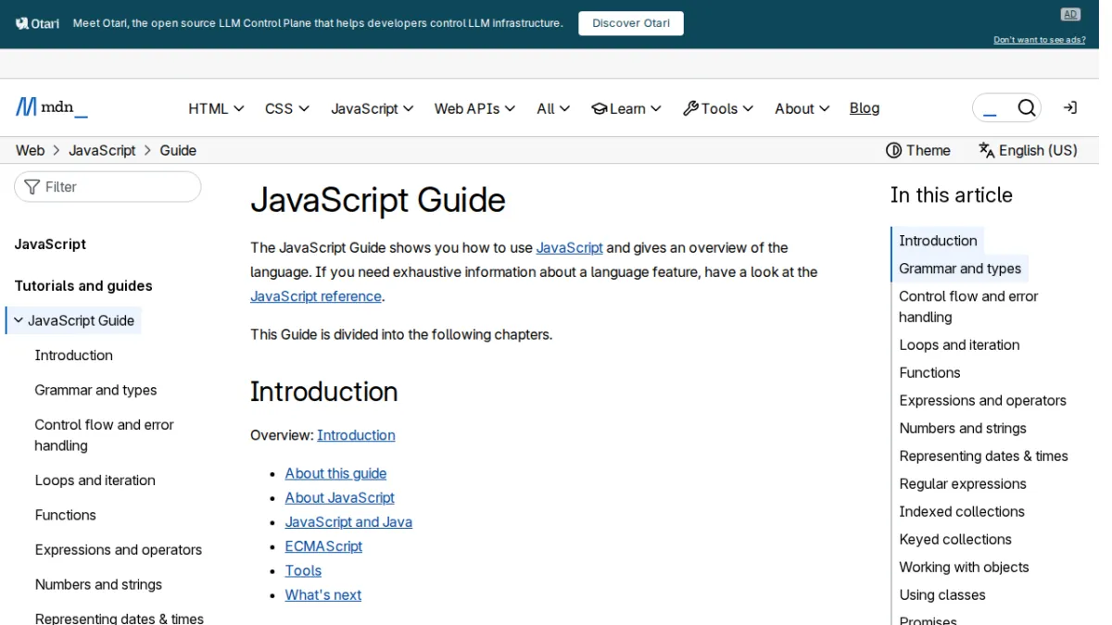Open the JavaScript navigation dropdown
The image size is (1112, 625).
point(373,108)
